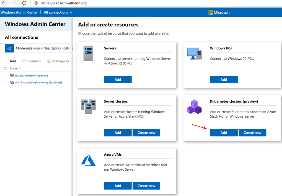Click Create new in Kubernetes clusters card
This screenshot has width=282, height=196.
pos(252,133)
